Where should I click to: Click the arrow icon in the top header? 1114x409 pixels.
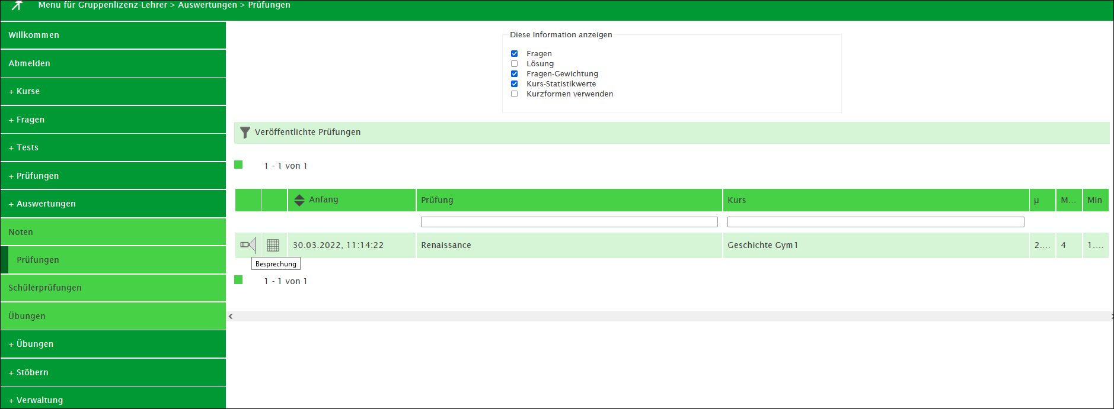(x=17, y=5)
